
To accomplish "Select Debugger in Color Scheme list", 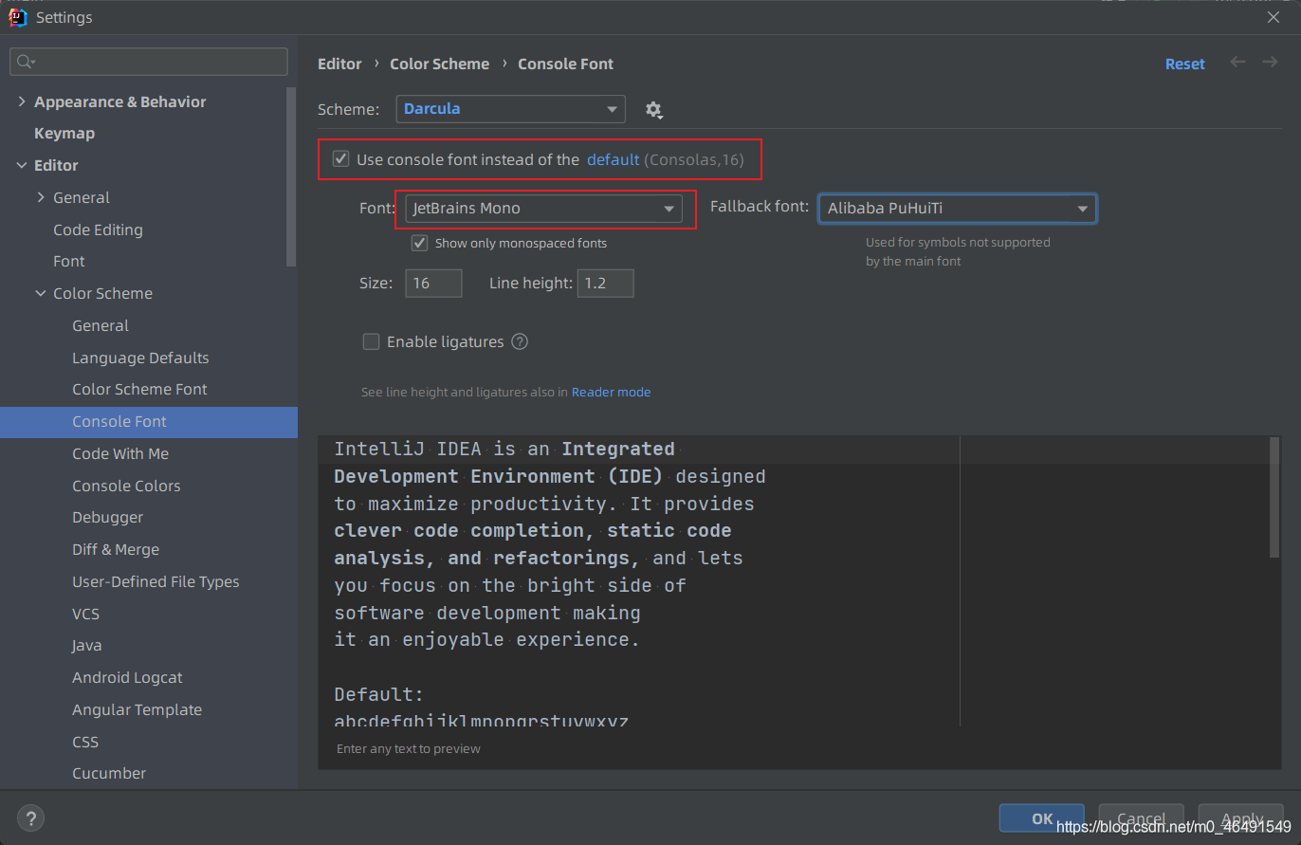I will 108,517.
